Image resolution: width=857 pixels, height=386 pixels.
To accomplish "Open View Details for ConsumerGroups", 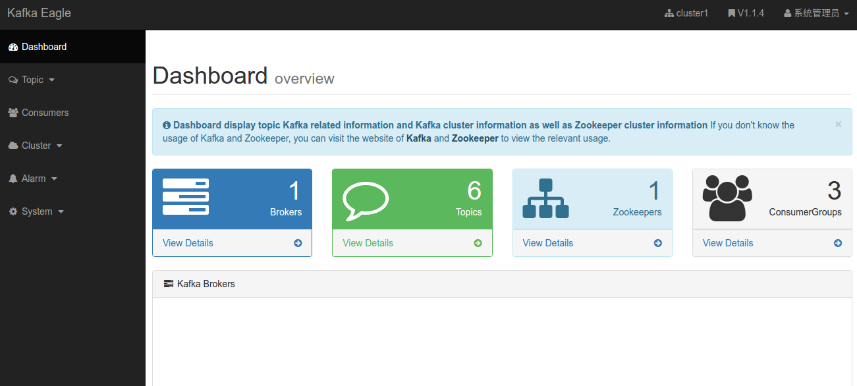I will click(728, 243).
